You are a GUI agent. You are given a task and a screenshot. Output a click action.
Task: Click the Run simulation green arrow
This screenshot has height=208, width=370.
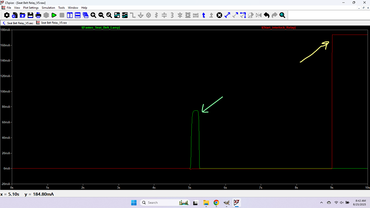pos(54,16)
